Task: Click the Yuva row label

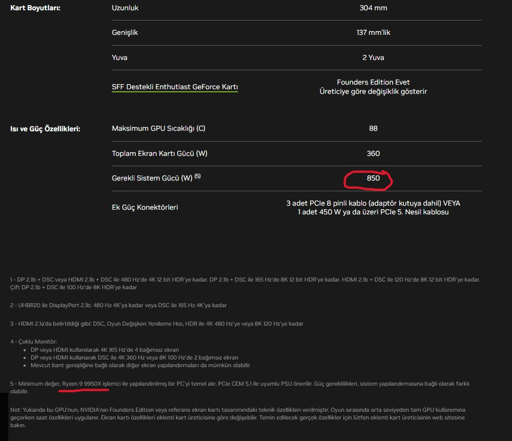Action: point(119,57)
